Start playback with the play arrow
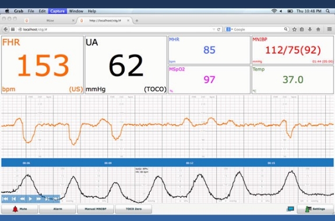 click(30, 199)
